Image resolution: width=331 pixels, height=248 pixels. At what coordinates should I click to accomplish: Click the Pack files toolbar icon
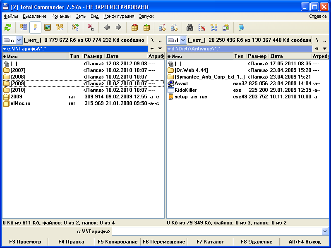click(x=134, y=27)
